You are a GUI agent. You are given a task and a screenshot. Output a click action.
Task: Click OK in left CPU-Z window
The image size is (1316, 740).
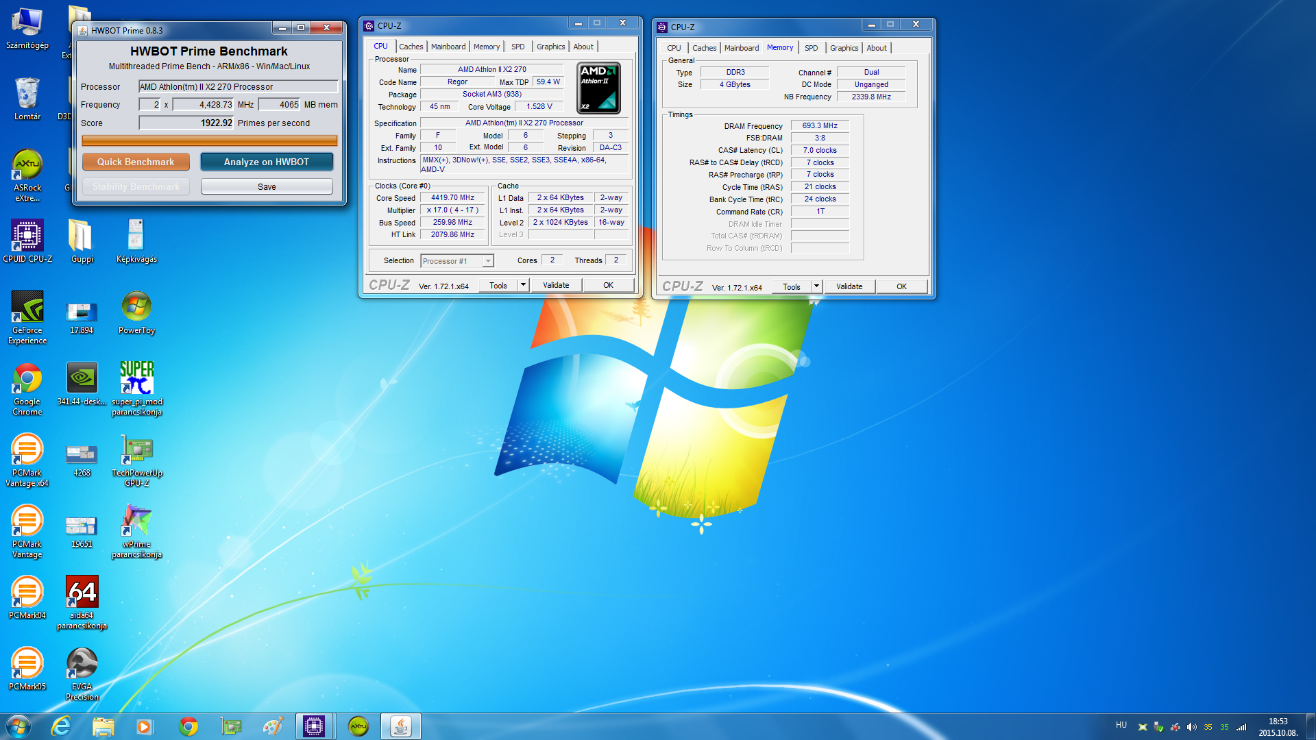tap(608, 285)
